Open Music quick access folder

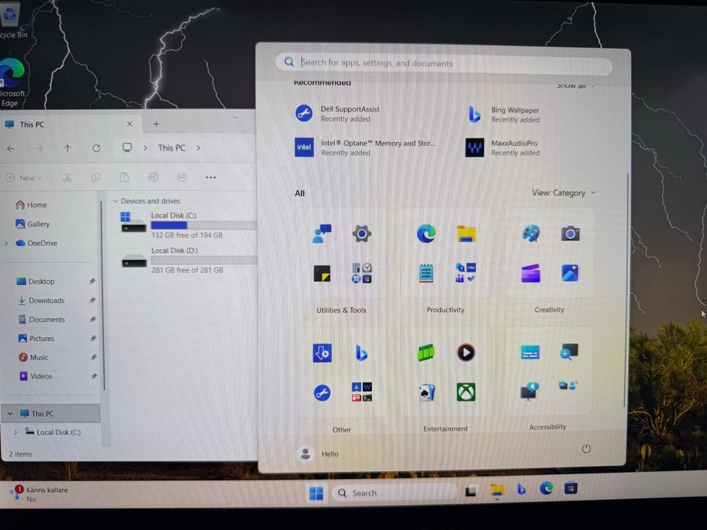(x=33, y=357)
